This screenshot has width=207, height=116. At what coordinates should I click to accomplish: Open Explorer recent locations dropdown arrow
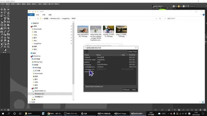point(36,19)
